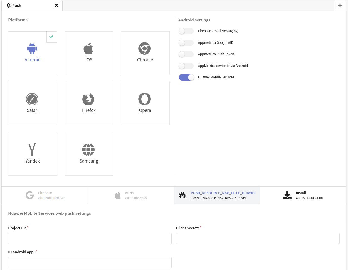Click the Opera platform label
Viewport: 348px width, 270px height.
click(x=145, y=110)
